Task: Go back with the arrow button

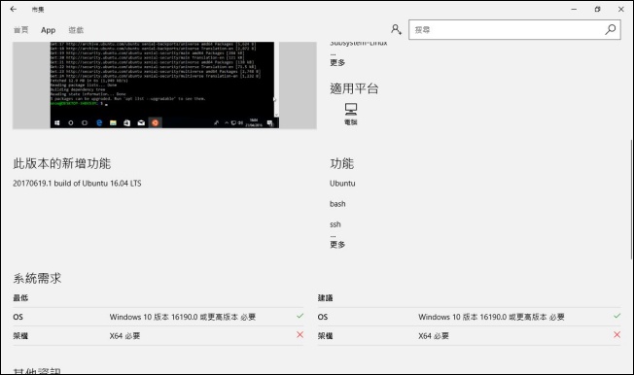Action: point(14,9)
